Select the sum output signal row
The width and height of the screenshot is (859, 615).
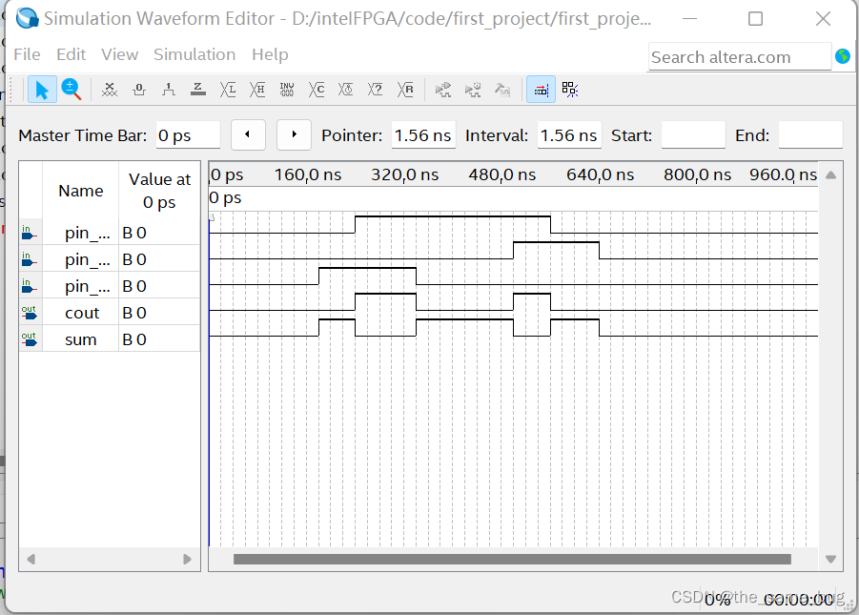[x=110, y=339]
